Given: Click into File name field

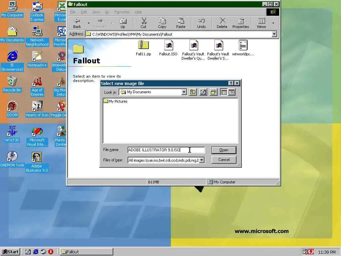Looking at the screenshot, I should [166, 150].
